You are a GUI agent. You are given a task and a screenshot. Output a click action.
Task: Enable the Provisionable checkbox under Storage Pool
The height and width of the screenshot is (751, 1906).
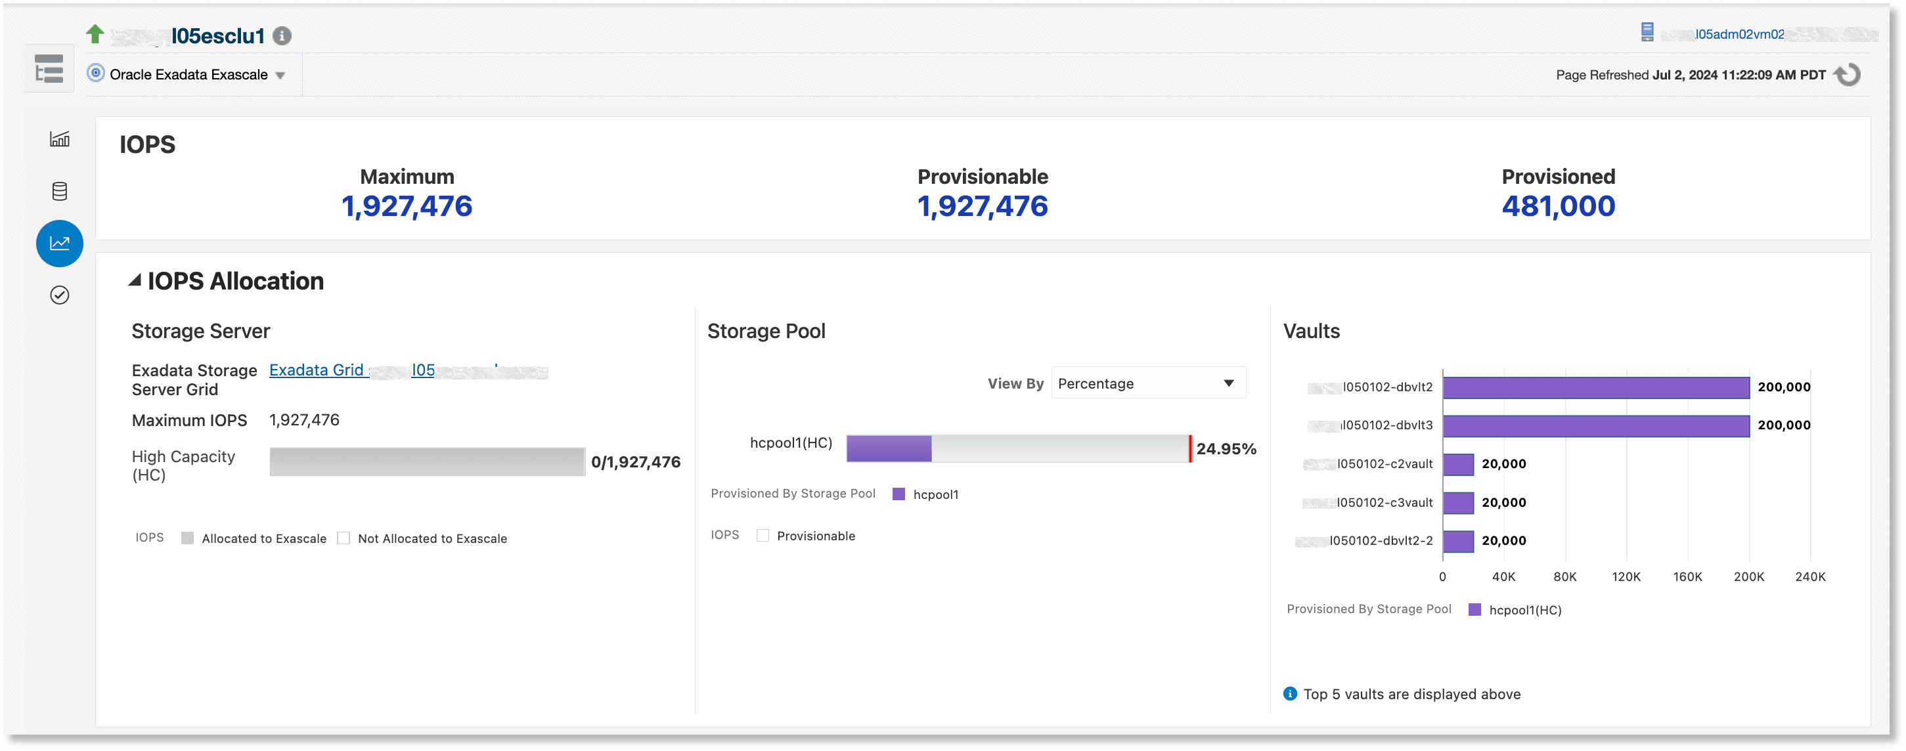pyautogui.click(x=762, y=535)
